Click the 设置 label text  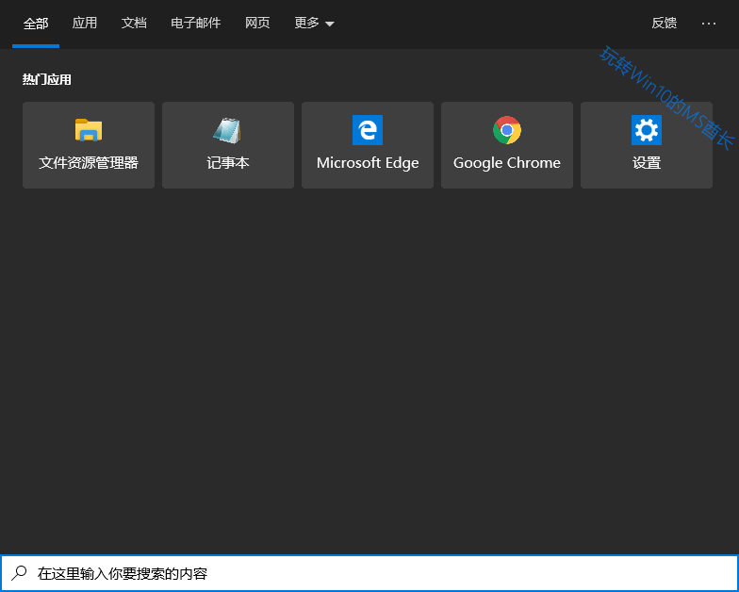pyautogui.click(x=647, y=162)
